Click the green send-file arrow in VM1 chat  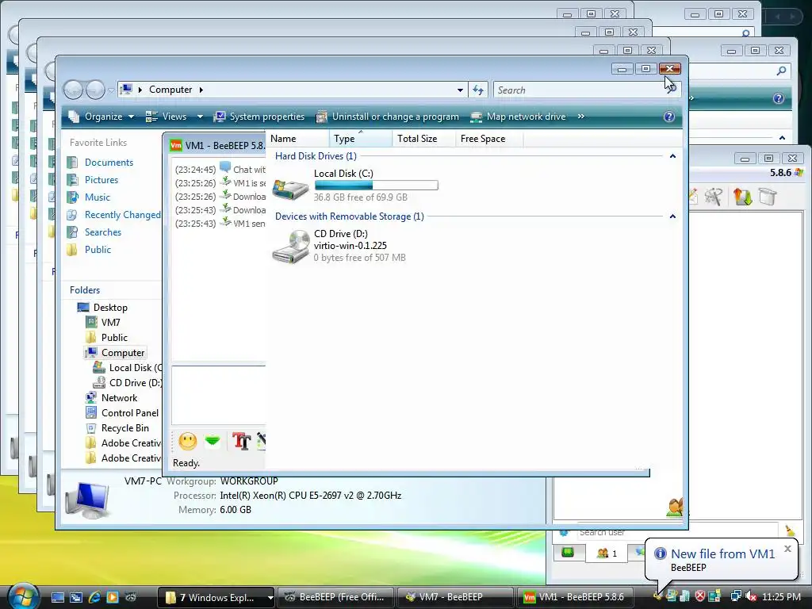tap(213, 441)
